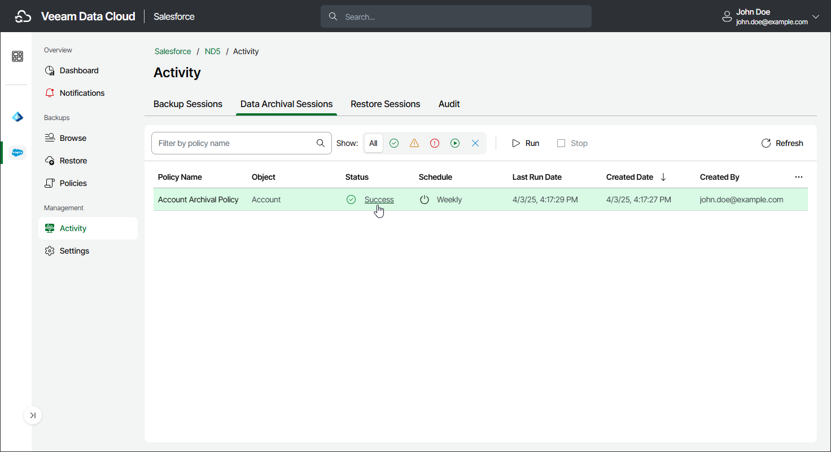Image resolution: width=831 pixels, height=452 pixels.
Task: Click the magnifier icon in top search bar
Action: [333, 17]
